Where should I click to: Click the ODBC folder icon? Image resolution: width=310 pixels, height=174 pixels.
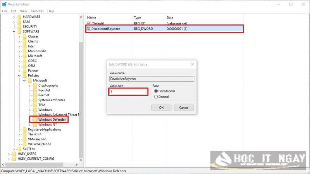tap(24, 61)
